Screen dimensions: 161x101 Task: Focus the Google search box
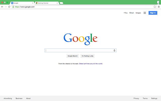point(80,50)
